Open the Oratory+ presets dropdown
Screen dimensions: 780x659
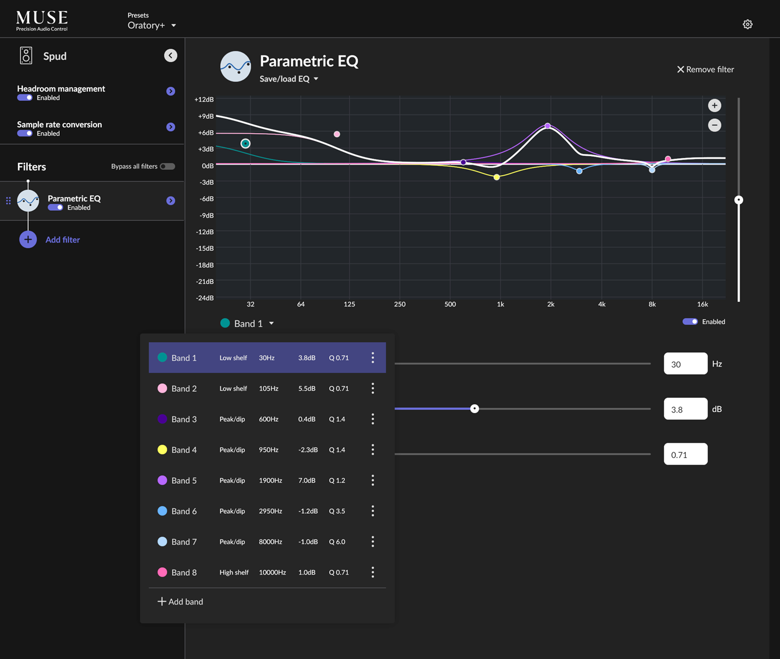pos(152,25)
